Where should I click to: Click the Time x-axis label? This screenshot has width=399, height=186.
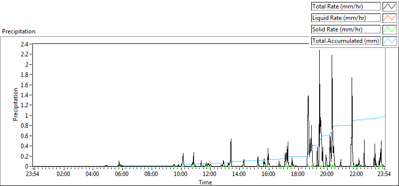click(205, 182)
